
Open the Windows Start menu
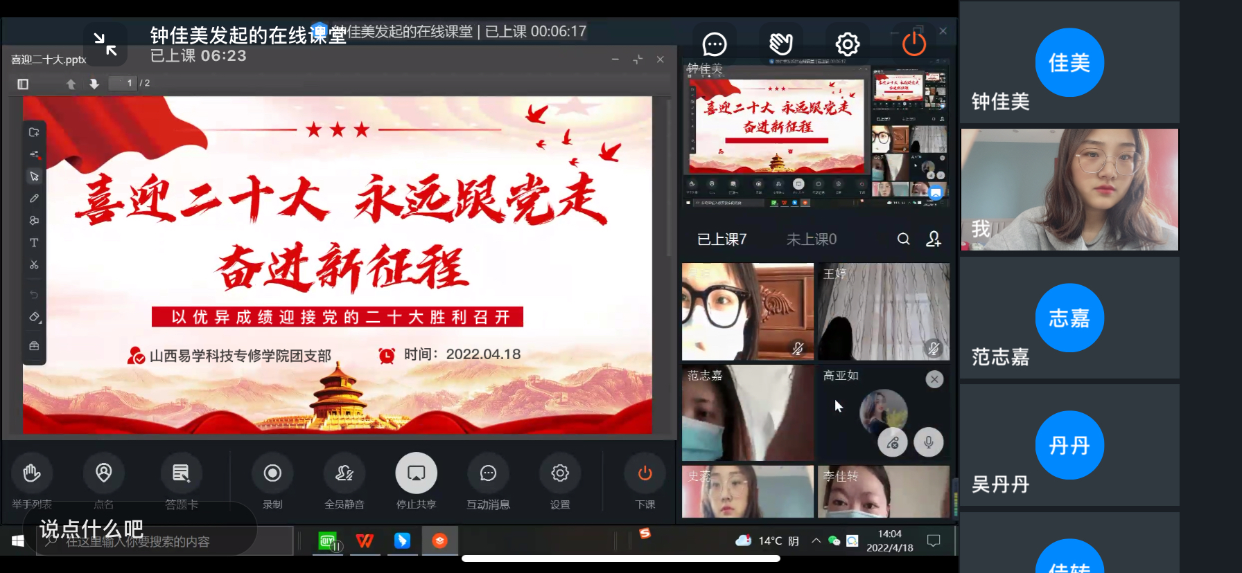[18, 541]
